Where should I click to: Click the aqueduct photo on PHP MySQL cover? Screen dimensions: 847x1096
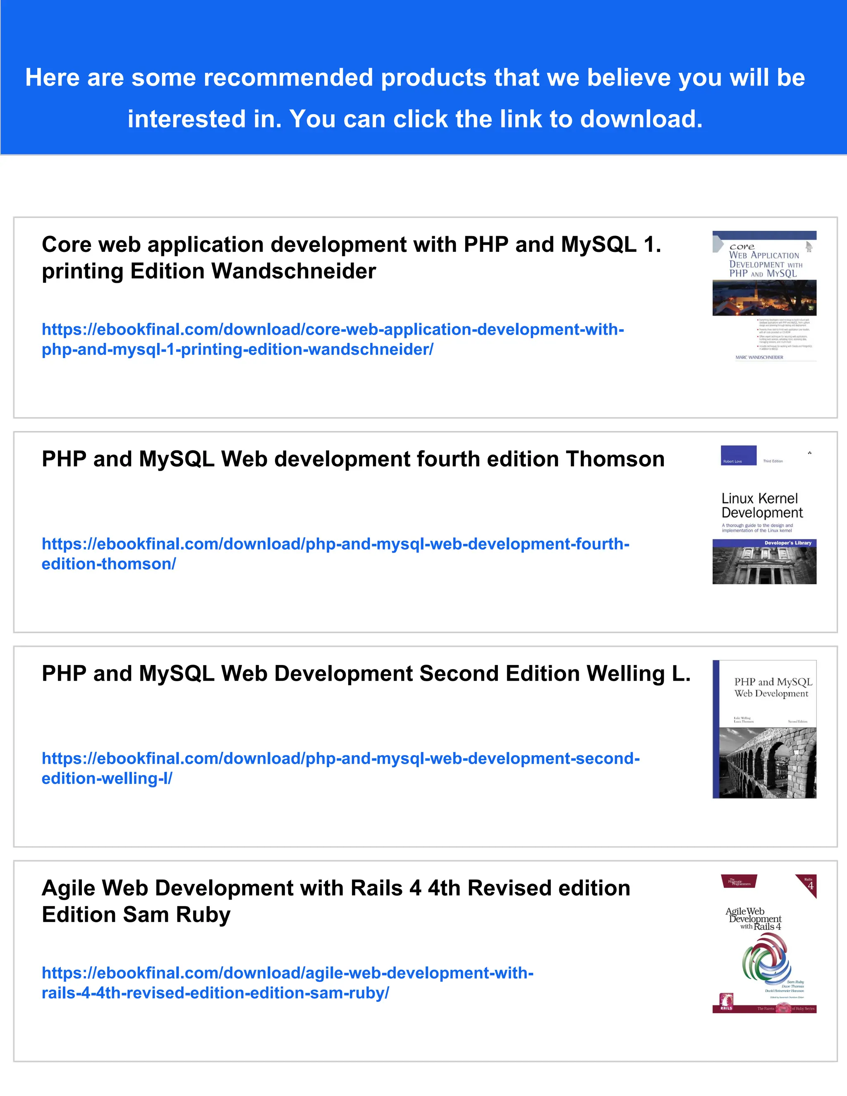pos(768,763)
